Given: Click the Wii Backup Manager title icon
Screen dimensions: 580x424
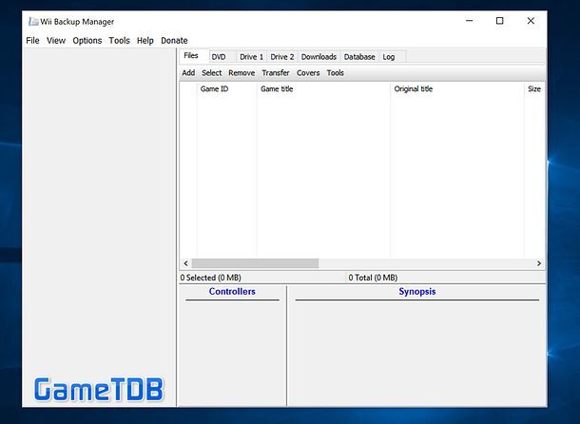Looking at the screenshot, I should point(33,22).
